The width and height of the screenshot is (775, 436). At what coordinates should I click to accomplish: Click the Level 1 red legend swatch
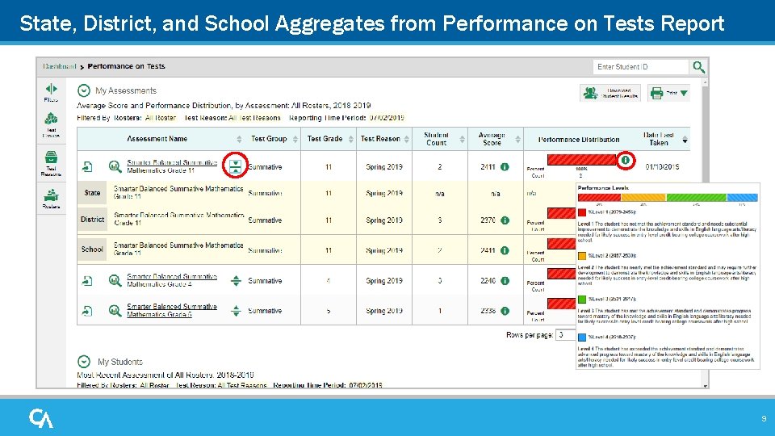pyautogui.click(x=582, y=212)
